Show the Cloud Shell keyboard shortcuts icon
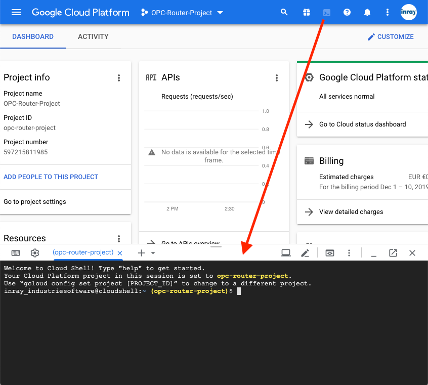 16,252
